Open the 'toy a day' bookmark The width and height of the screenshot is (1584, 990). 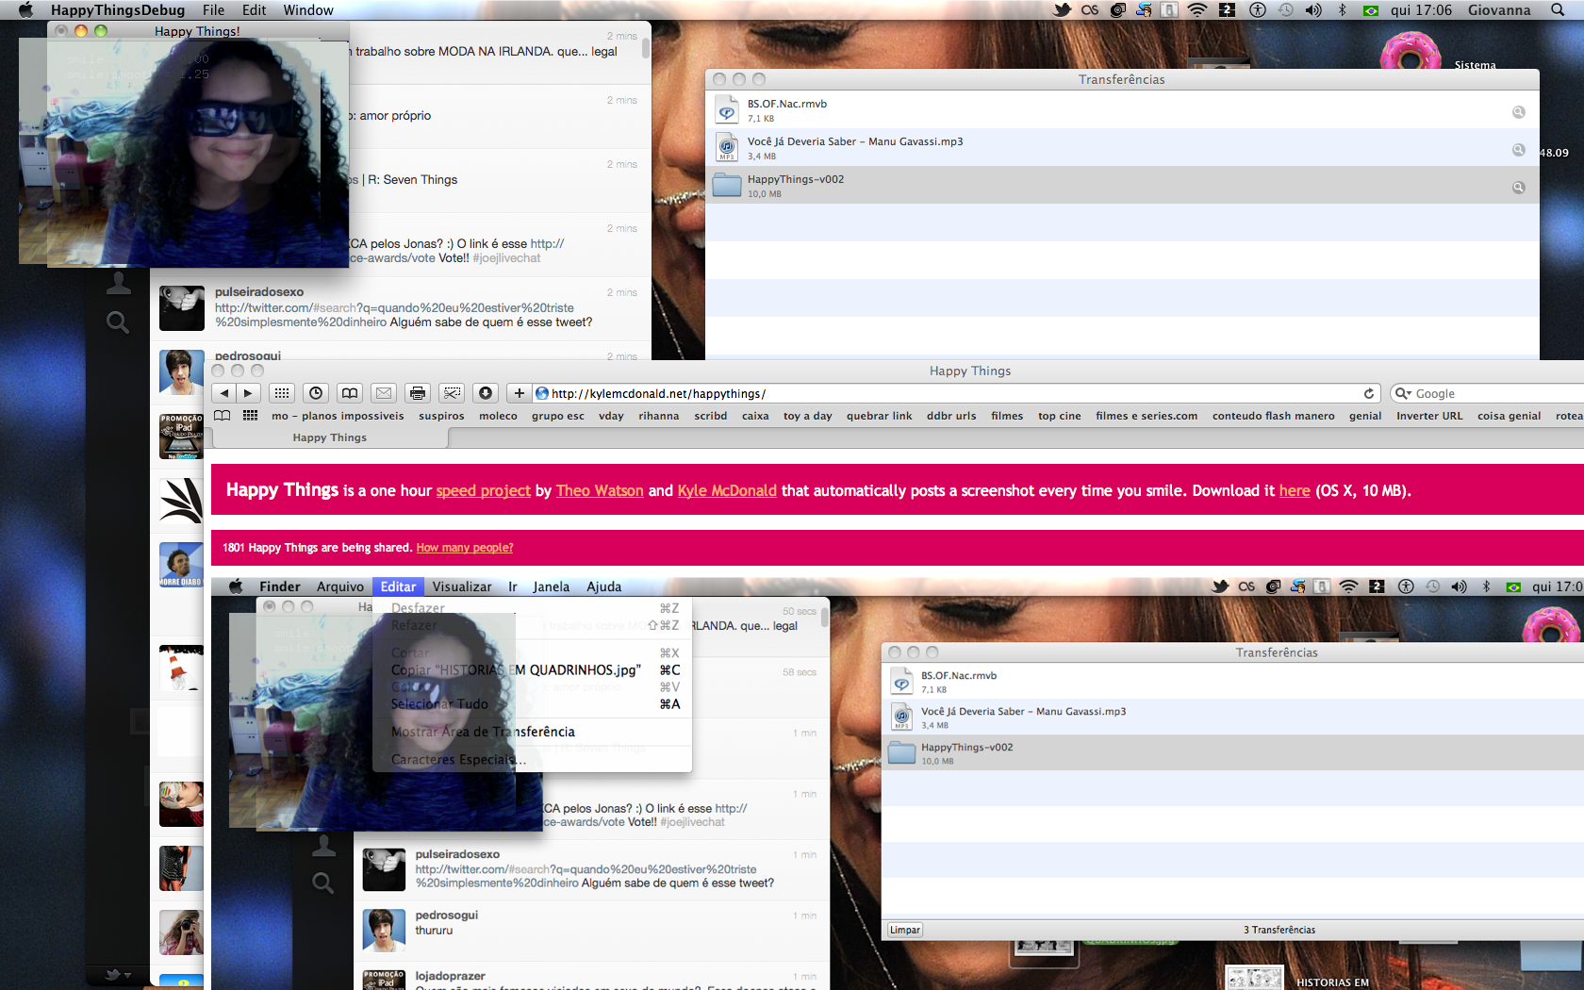tap(807, 416)
